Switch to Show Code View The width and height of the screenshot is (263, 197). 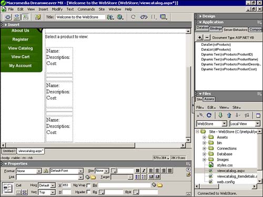8,17
